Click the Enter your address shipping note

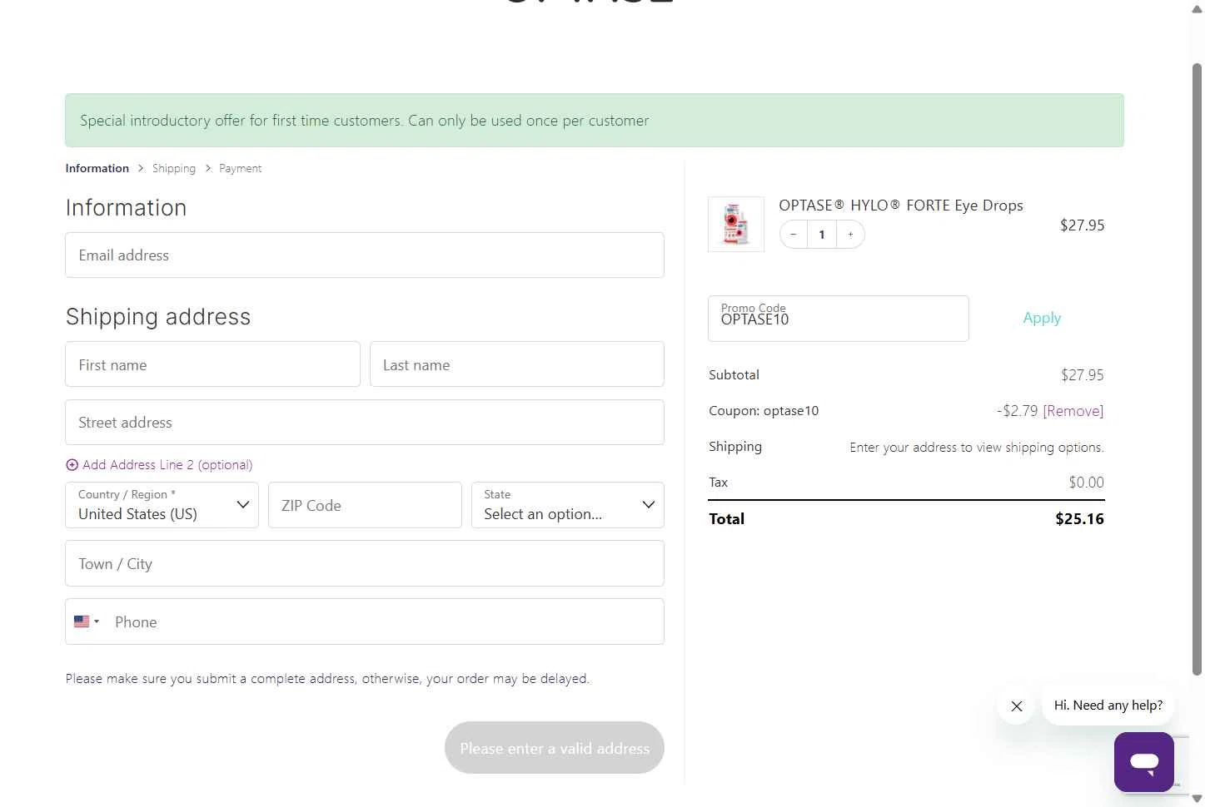tap(977, 448)
